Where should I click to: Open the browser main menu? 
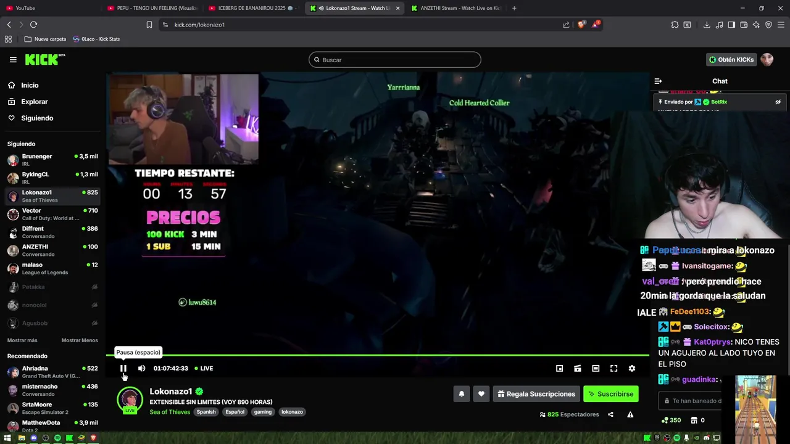point(781,25)
